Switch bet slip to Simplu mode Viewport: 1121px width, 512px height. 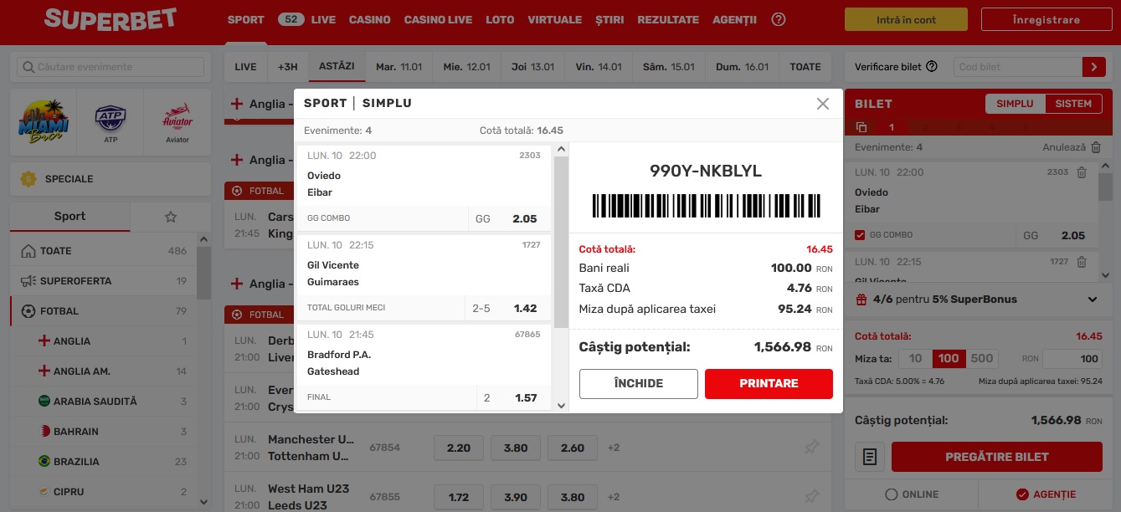click(1016, 104)
